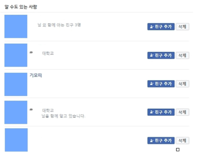
Task: Click the graduation cap icon in second row
Action: pyautogui.click(x=31, y=53)
